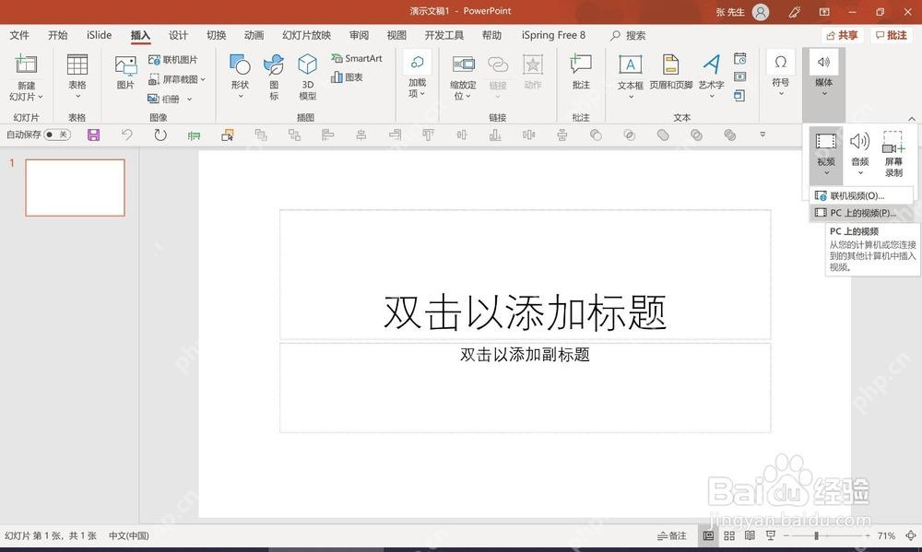Image resolution: width=922 pixels, height=552 pixels.
Task: Click the date and time icon
Action: coord(740,58)
